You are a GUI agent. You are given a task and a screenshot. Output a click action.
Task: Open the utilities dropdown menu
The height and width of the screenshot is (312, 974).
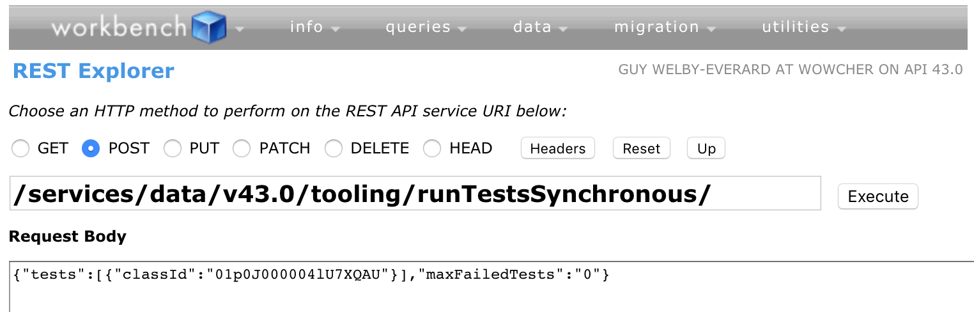pyautogui.click(x=803, y=27)
